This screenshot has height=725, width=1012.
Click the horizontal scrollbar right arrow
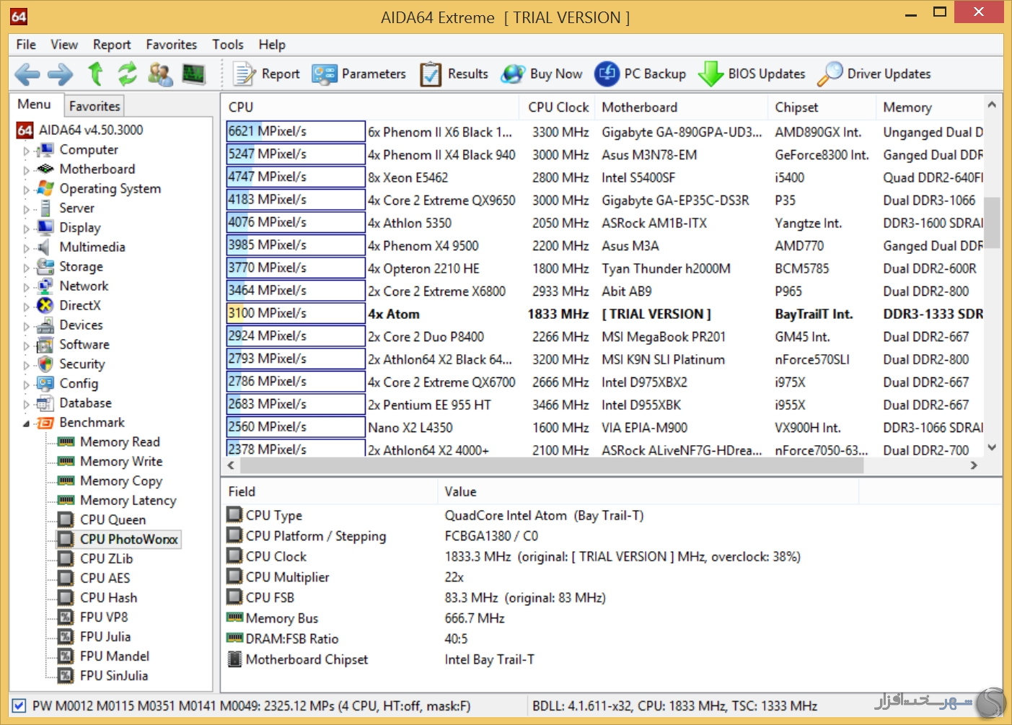(x=974, y=465)
